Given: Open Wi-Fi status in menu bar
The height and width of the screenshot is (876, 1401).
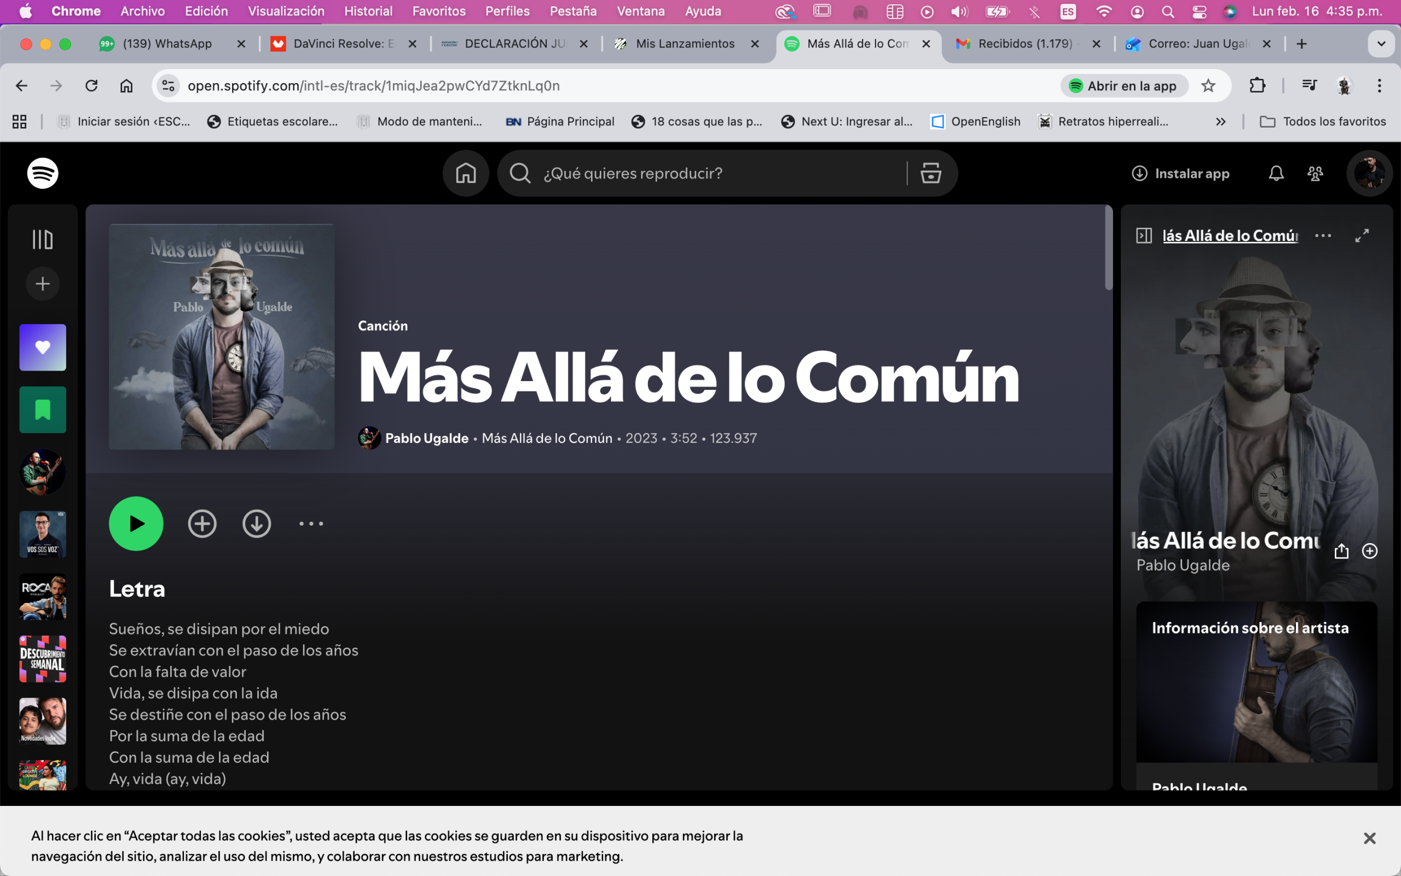Looking at the screenshot, I should click(x=1103, y=11).
